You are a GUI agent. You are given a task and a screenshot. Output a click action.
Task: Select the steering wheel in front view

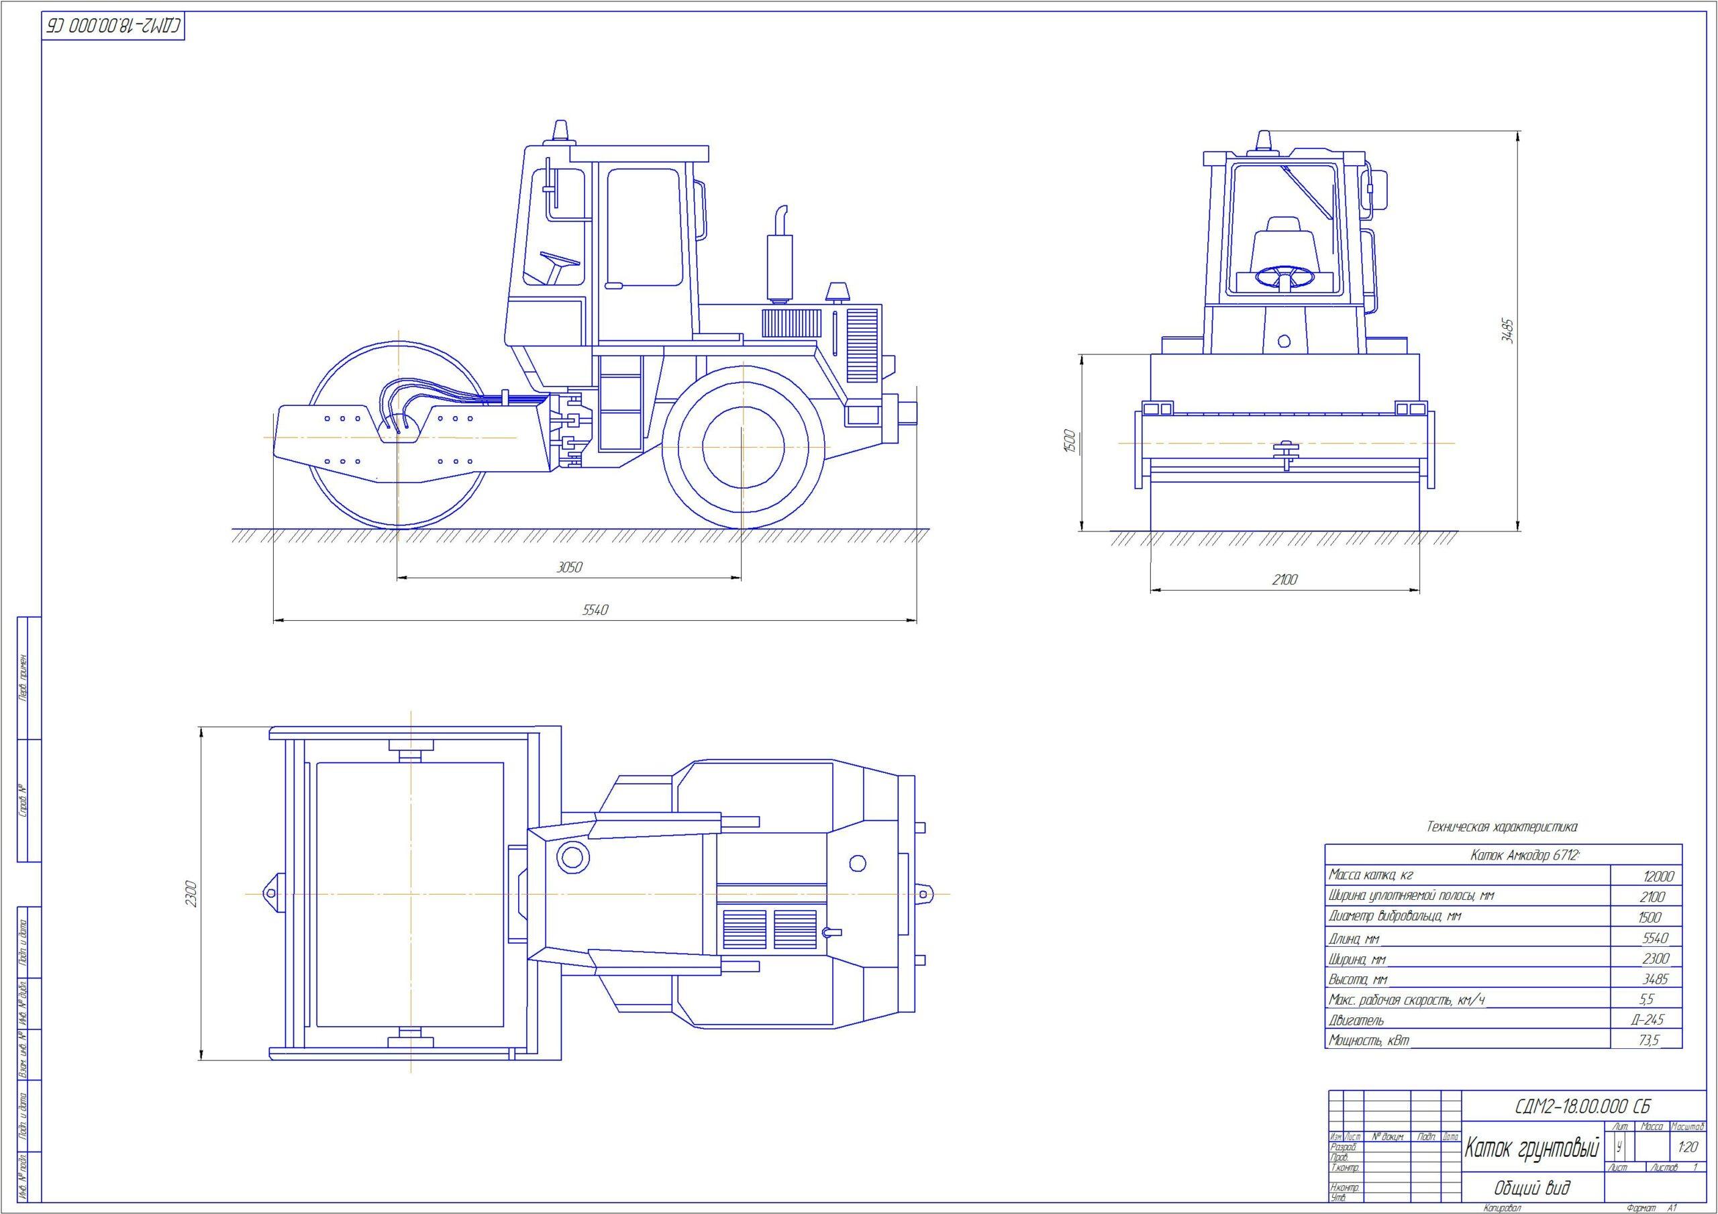(1284, 277)
